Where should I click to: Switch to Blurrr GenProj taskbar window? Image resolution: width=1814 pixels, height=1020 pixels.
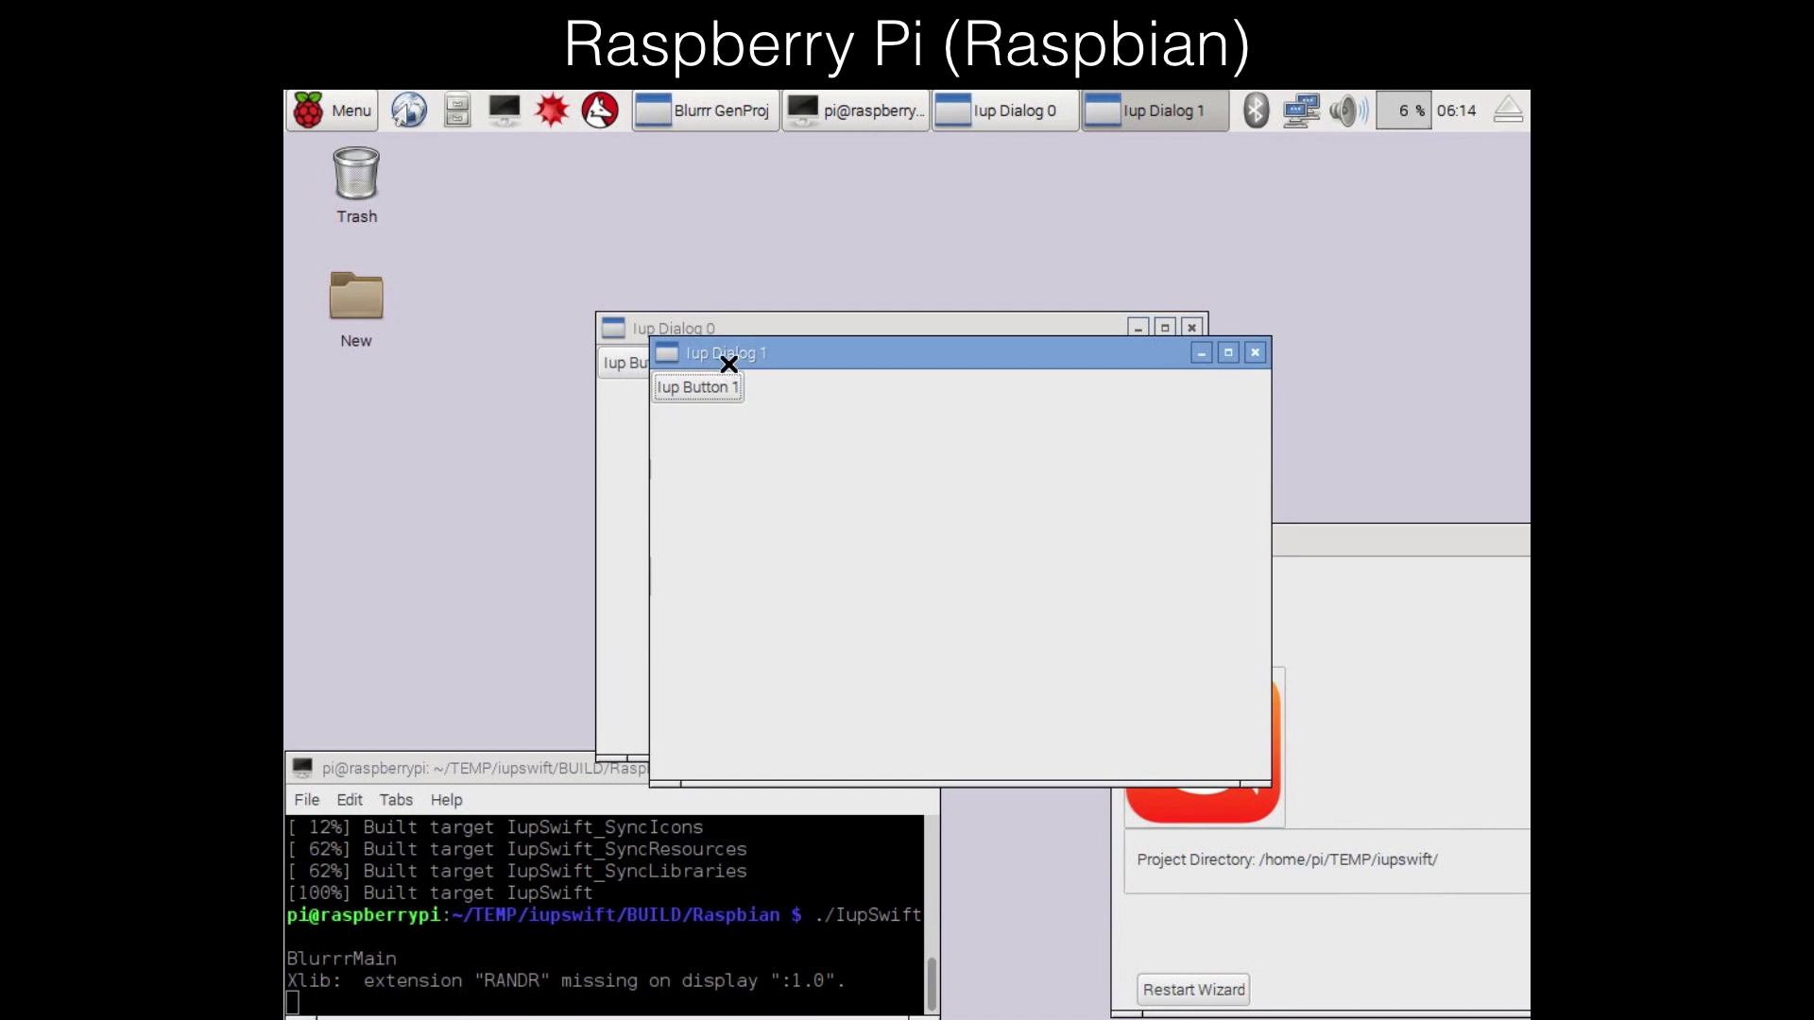706,110
